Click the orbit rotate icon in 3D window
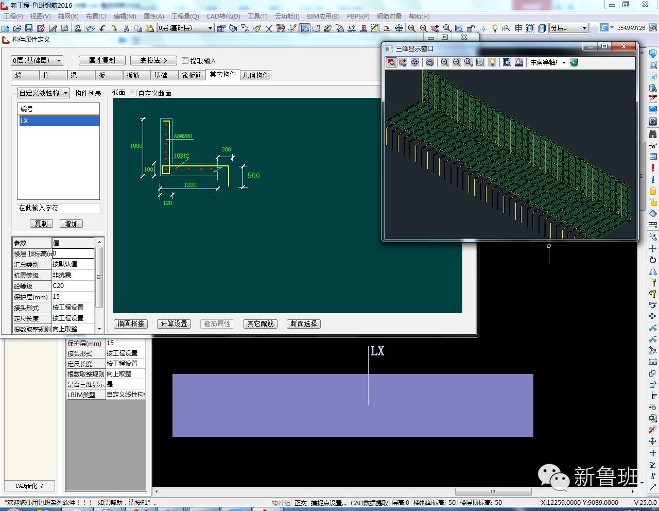 pos(430,62)
